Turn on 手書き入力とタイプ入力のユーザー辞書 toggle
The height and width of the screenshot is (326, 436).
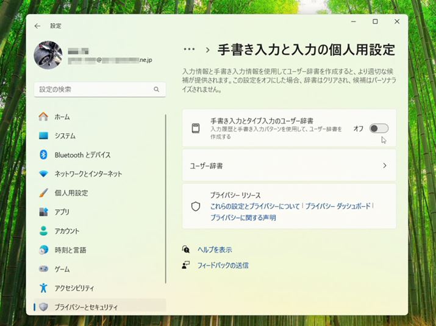[x=379, y=128]
